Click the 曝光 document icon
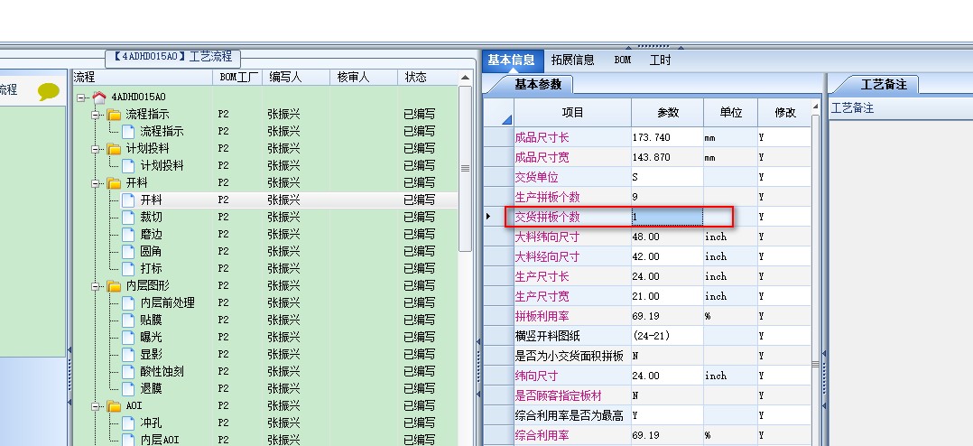Screen dimensions: 973x446 128,338
